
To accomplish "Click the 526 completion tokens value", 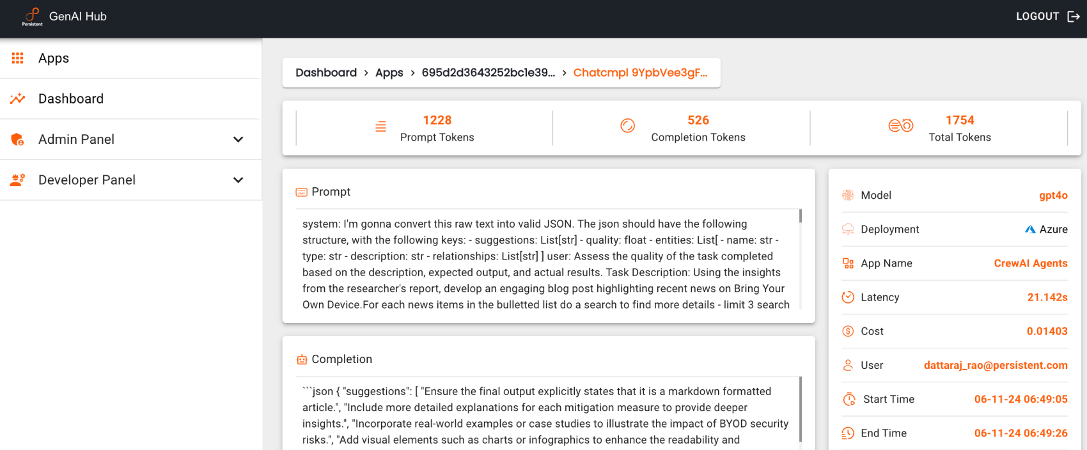I will click(x=698, y=120).
